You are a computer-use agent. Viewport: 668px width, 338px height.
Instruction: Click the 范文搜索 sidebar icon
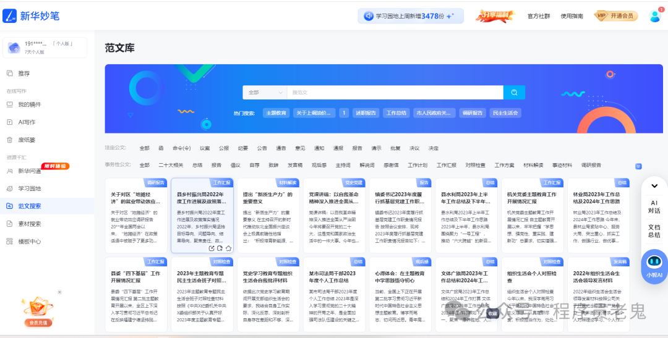point(10,206)
